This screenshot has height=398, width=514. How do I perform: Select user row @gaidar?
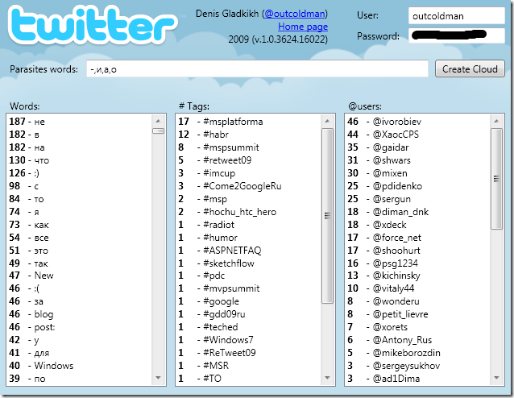[417, 147]
